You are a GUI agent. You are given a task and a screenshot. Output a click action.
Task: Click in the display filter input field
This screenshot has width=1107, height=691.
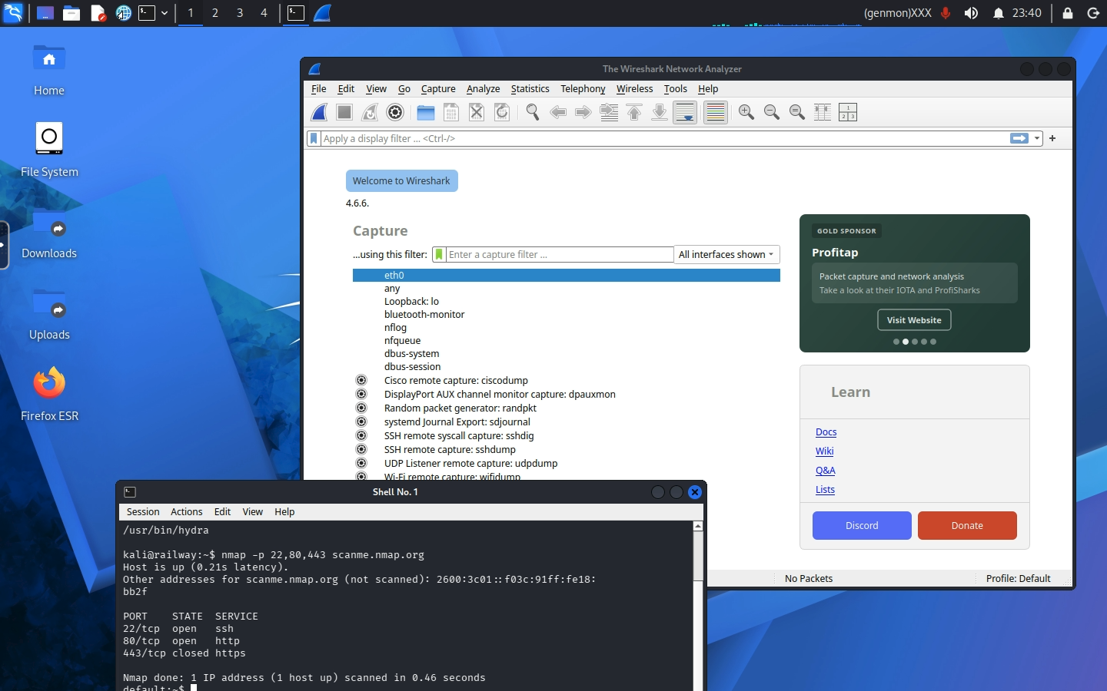(x=664, y=138)
